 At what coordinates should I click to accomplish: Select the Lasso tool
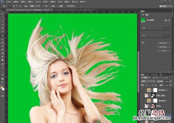(x=2, y=21)
